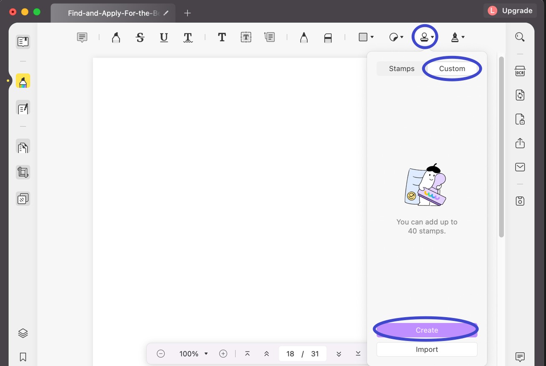Open the OCR panel from the right sidebar
Viewport: 546px width, 366px height.
coord(520,71)
